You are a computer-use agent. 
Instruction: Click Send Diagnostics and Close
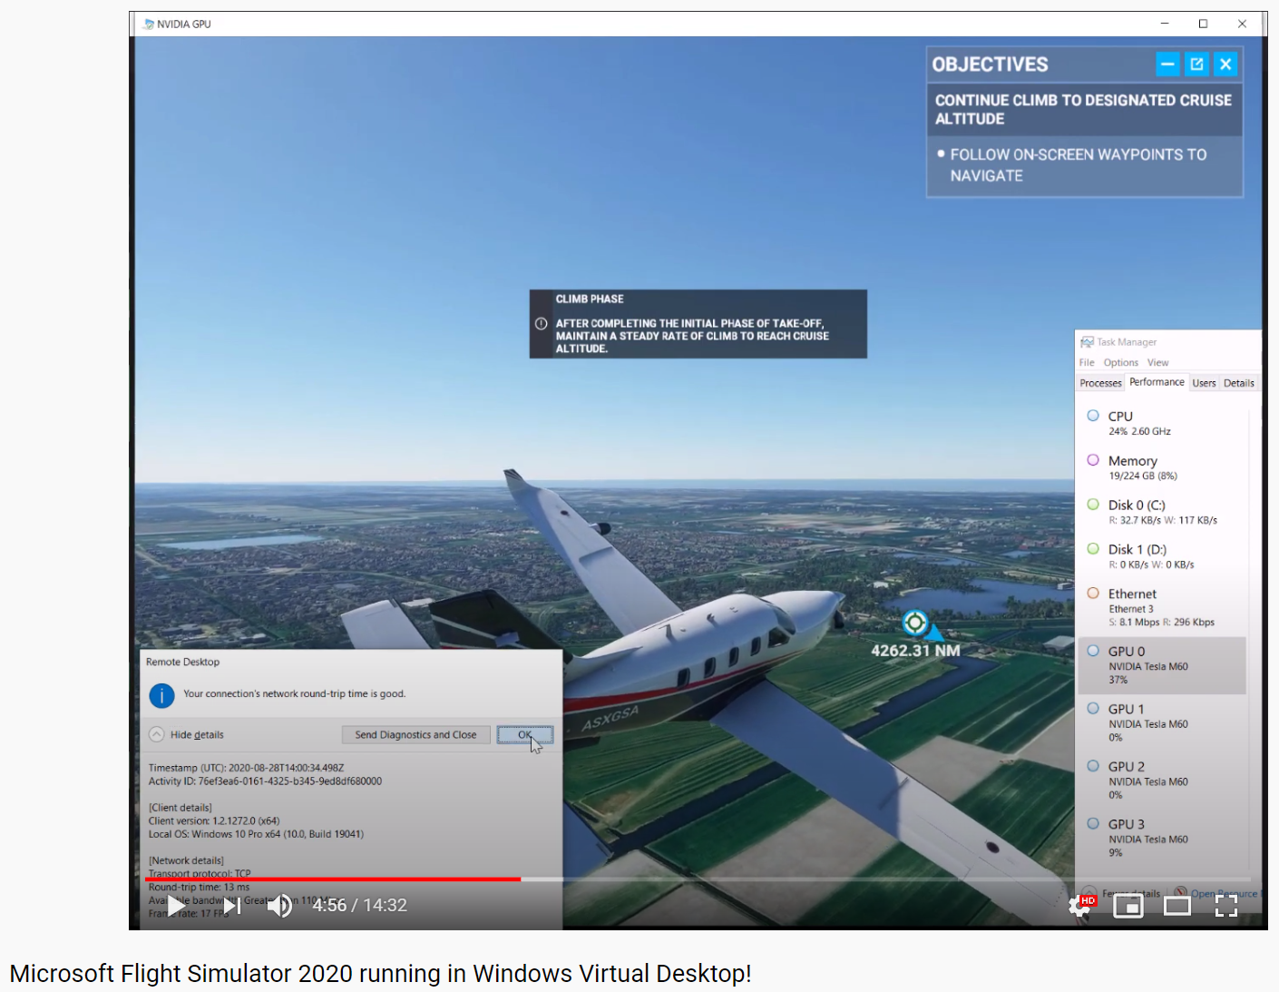pyautogui.click(x=415, y=735)
